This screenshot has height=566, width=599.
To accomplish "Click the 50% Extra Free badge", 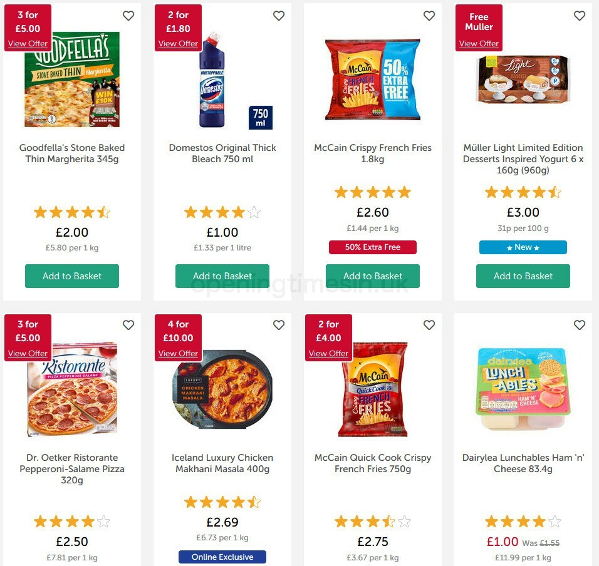I will coord(372,247).
